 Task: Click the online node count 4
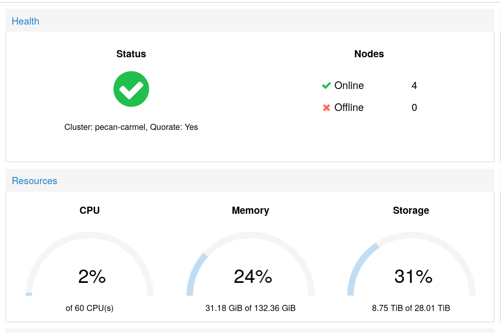click(414, 85)
